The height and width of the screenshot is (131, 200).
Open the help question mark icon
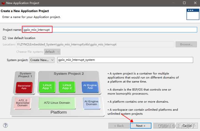click(x=5, y=125)
